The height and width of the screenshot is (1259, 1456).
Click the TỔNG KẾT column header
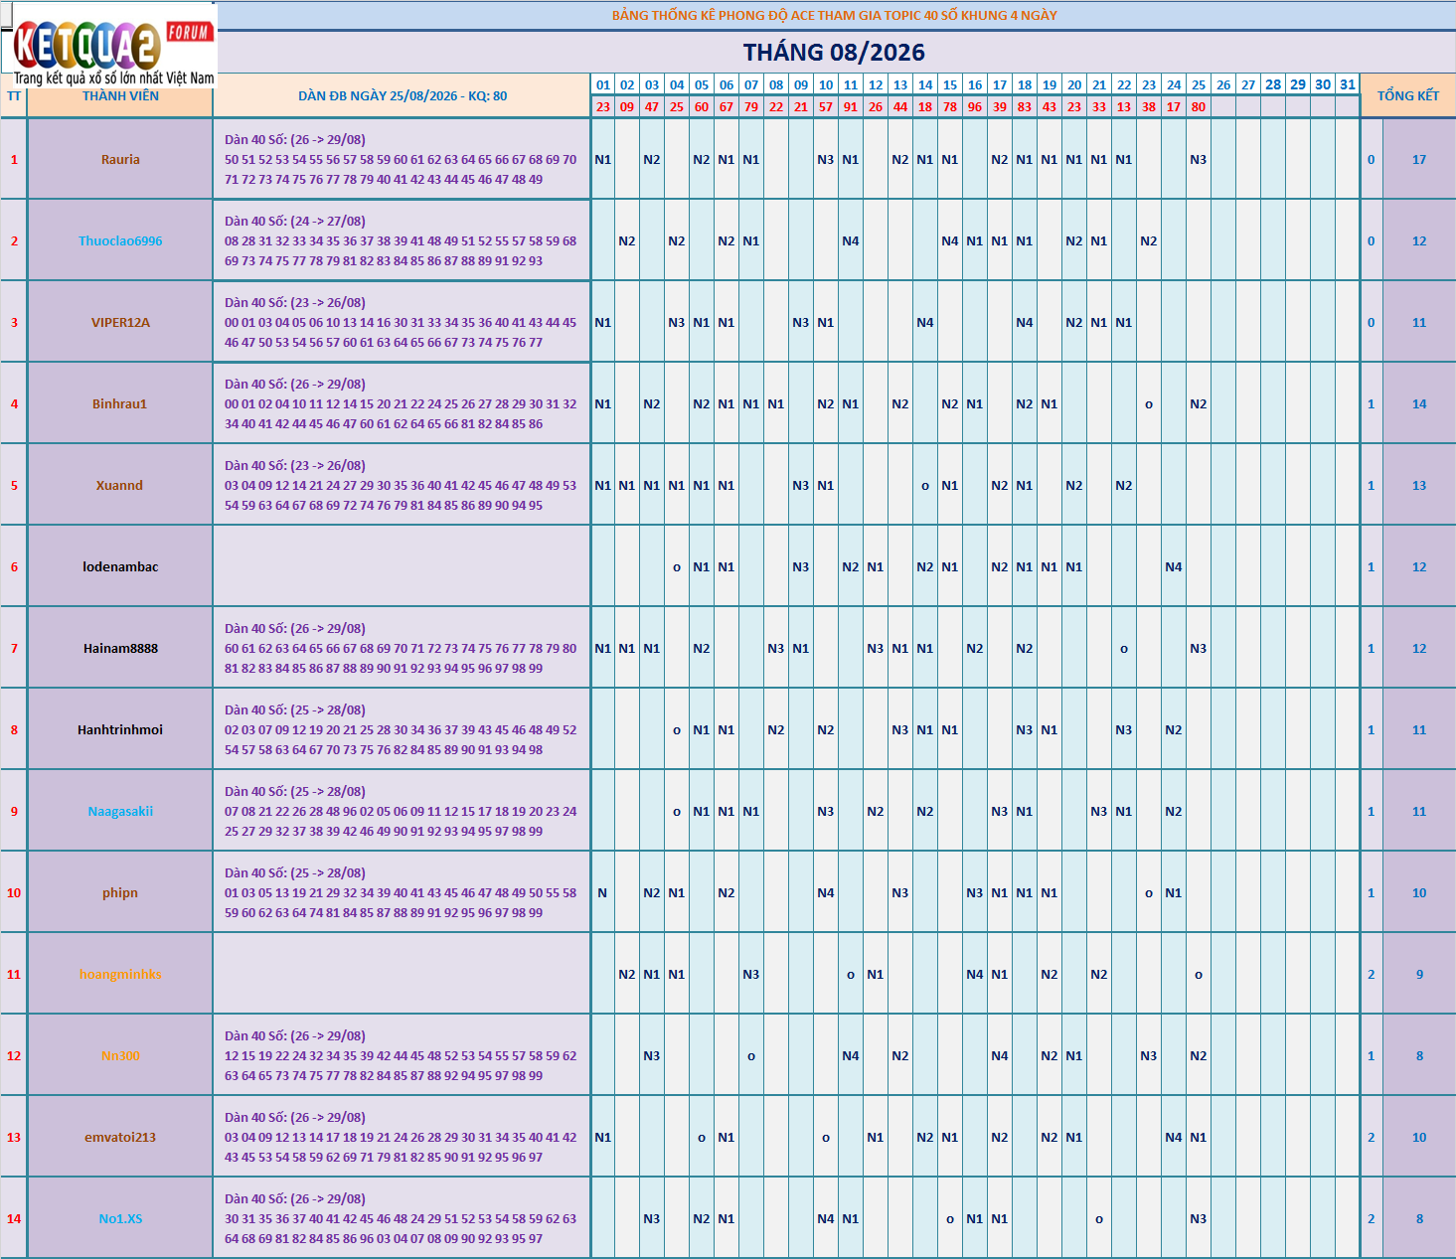pyautogui.click(x=1407, y=95)
